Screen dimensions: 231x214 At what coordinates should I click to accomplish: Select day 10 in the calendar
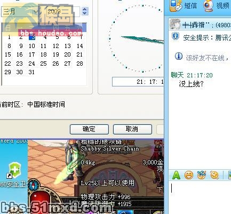pyautogui.click(x=32, y=46)
